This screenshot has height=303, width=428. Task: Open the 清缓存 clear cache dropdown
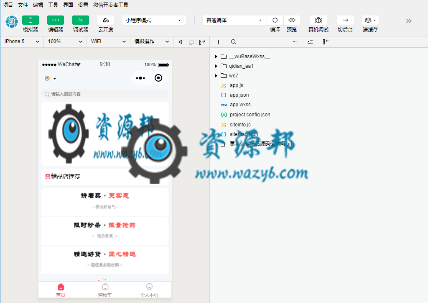370,20
